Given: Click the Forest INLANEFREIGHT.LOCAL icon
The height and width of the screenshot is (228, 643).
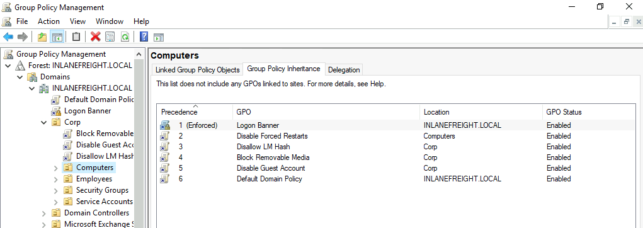Looking at the screenshot, I should pos(21,66).
